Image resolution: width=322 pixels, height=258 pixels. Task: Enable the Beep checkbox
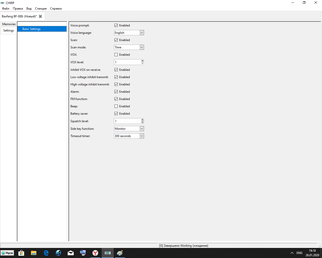116,106
